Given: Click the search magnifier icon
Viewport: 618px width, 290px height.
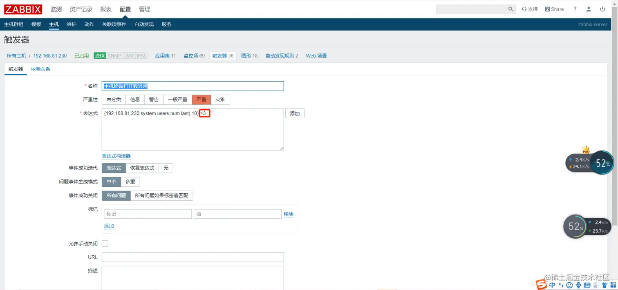Looking at the screenshot, I should point(511,9).
